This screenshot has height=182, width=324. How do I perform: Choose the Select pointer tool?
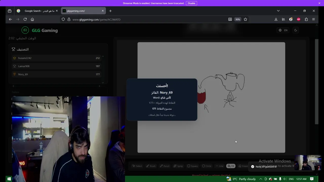(x=137, y=166)
